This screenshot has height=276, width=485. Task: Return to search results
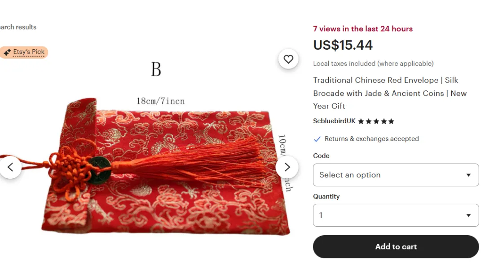[18, 27]
